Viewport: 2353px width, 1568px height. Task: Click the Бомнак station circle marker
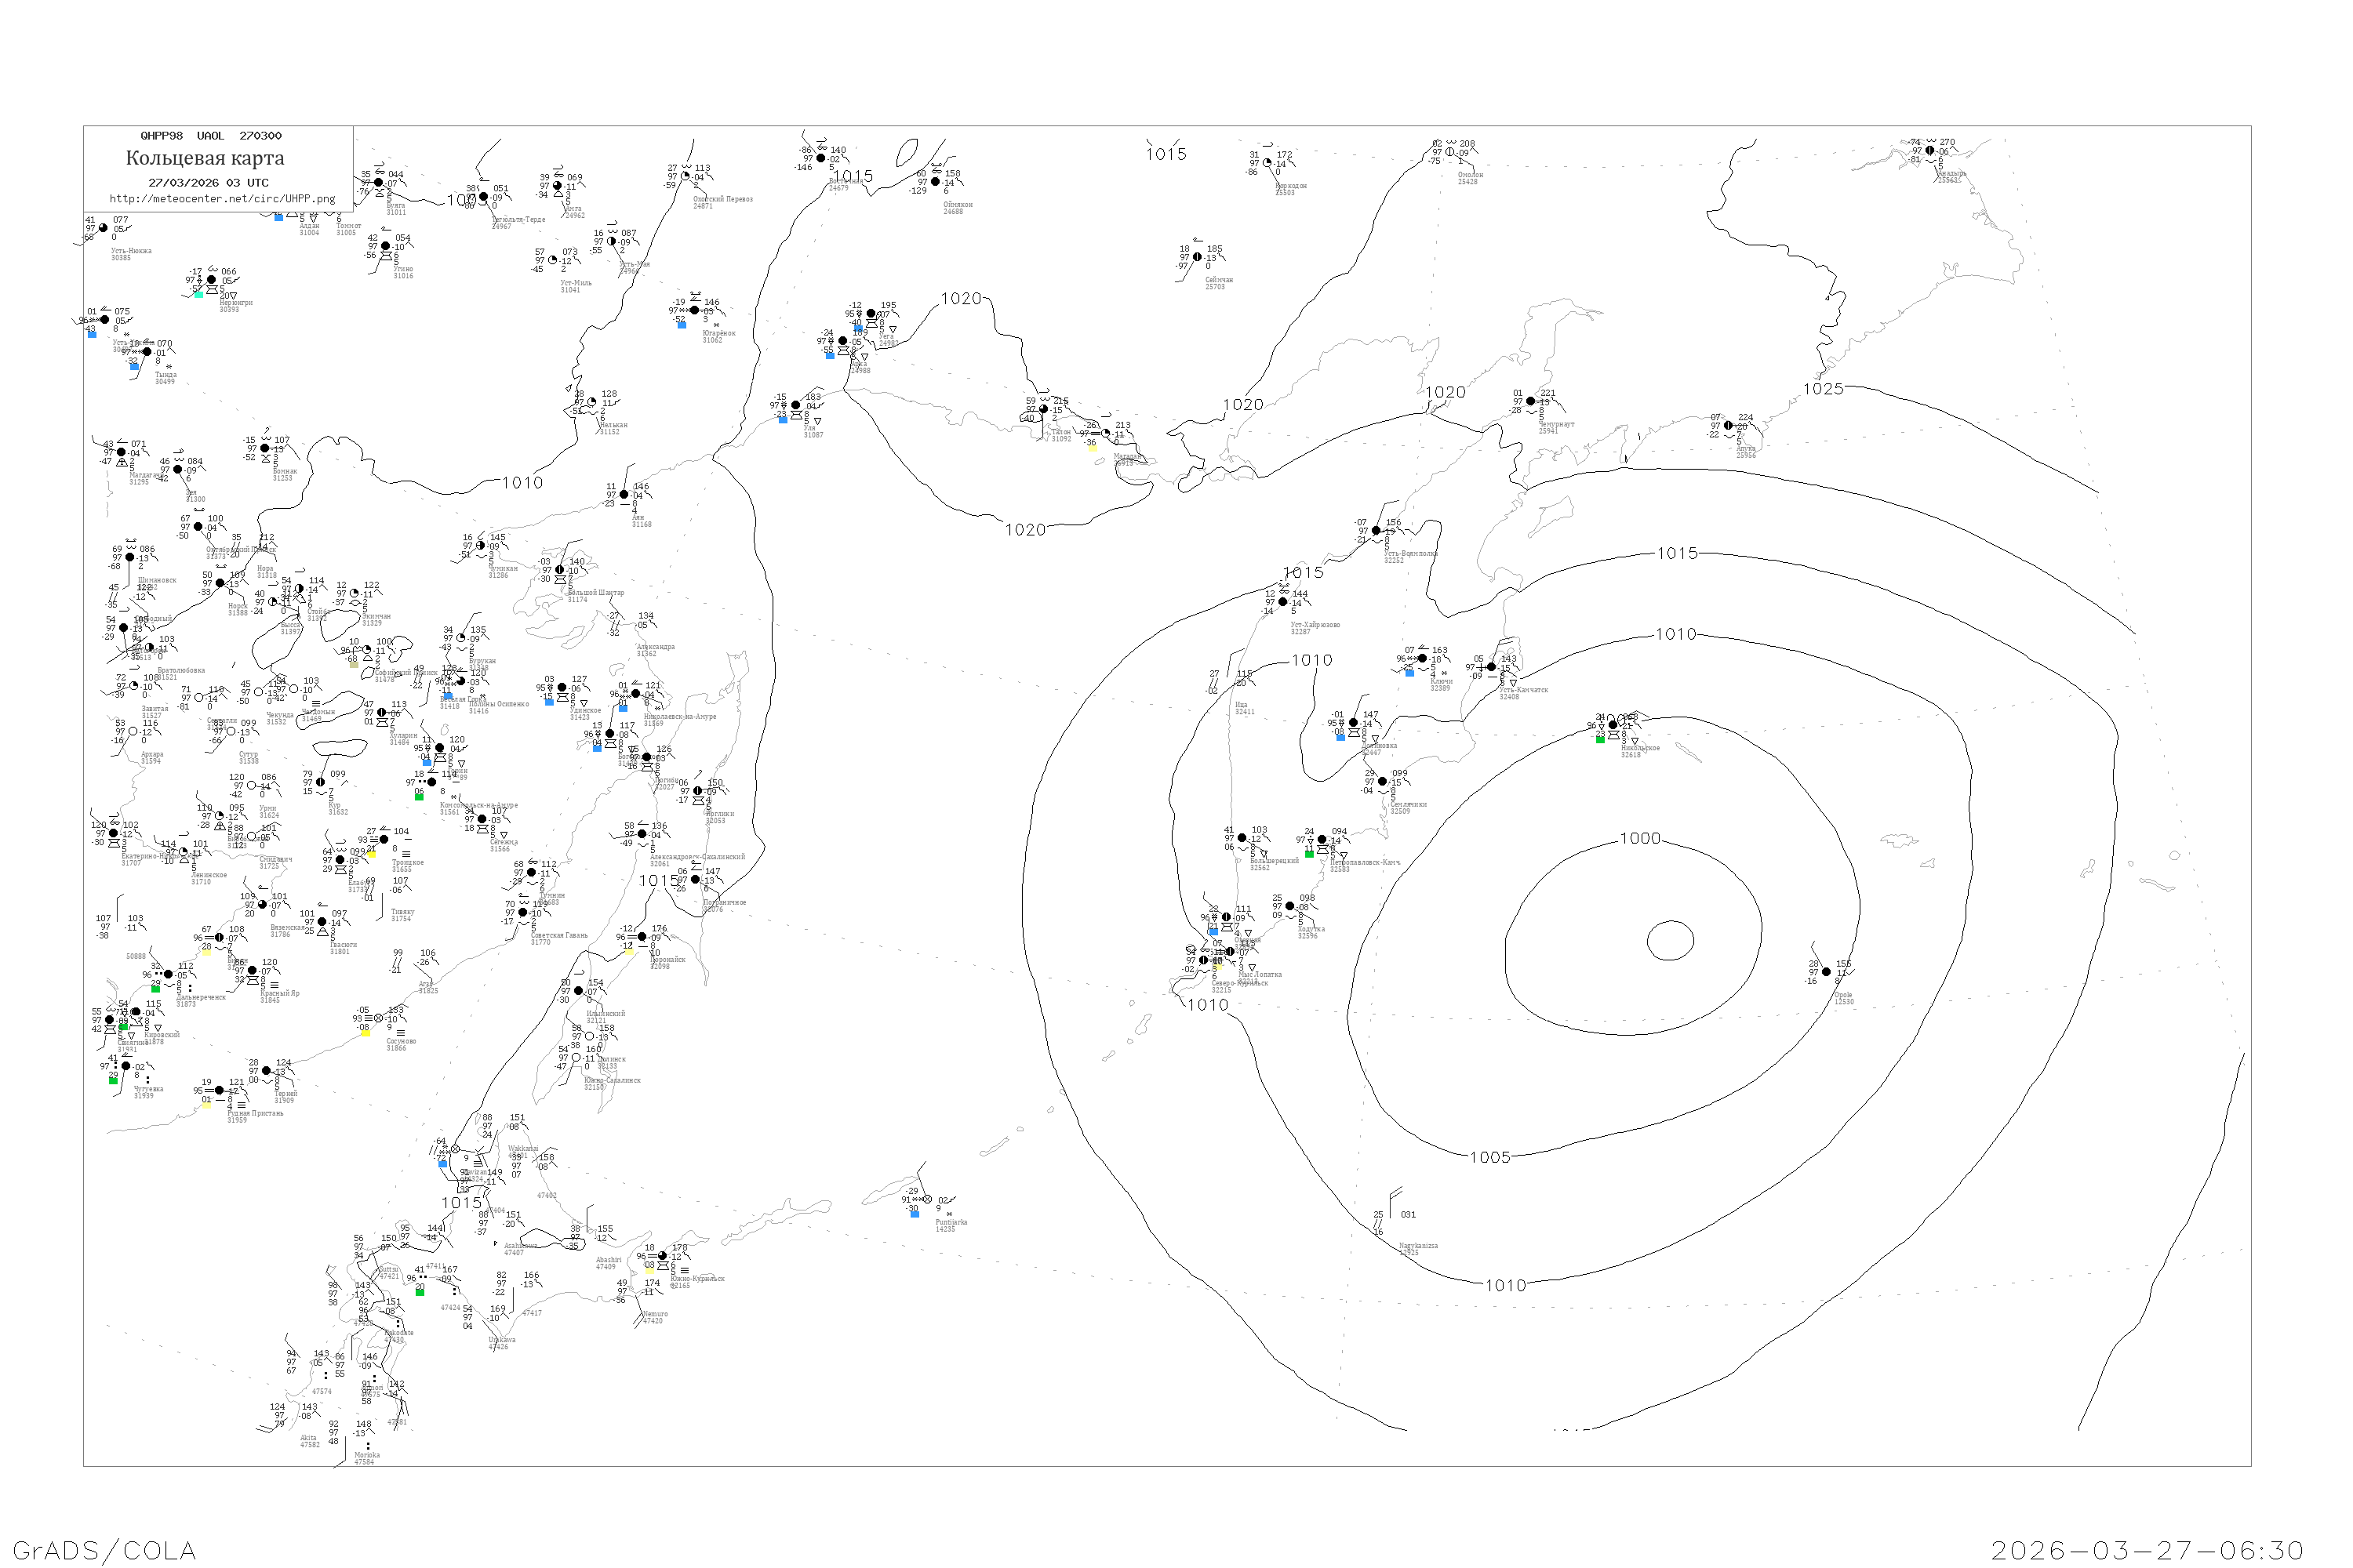coord(265,448)
